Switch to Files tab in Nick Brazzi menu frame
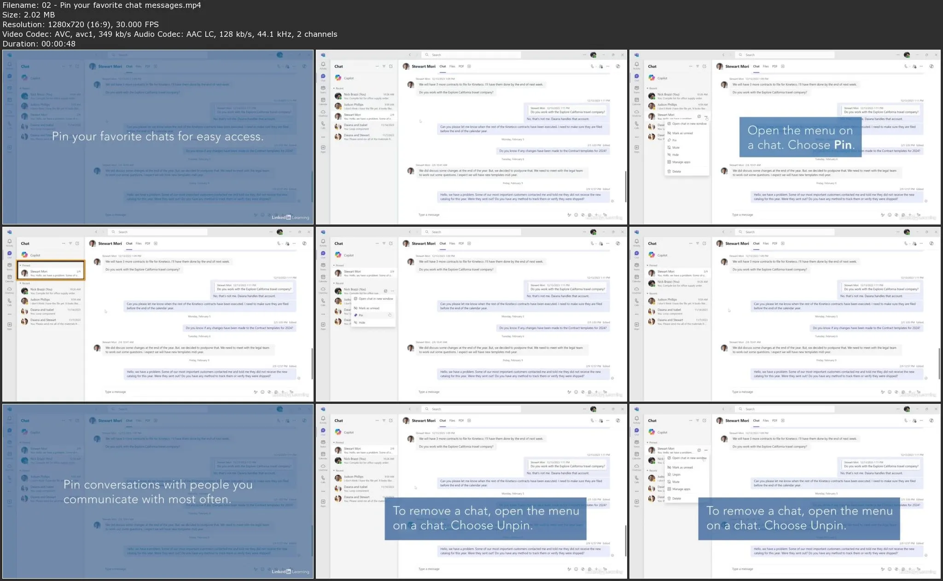Image resolution: width=943 pixels, height=581 pixels. [452, 243]
